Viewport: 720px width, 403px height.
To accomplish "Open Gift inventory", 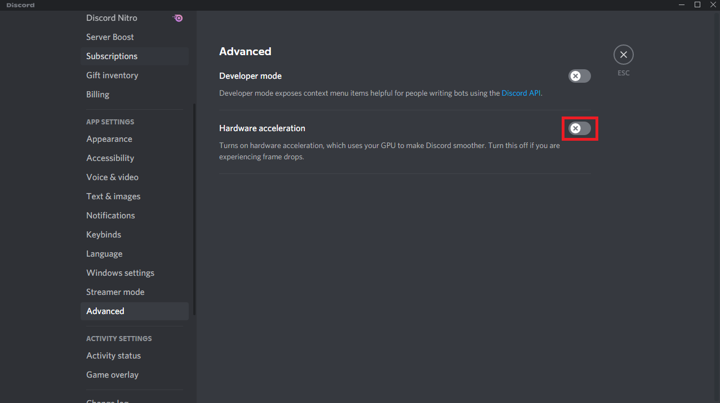I will pyautogui.click(x=112, y=75).
